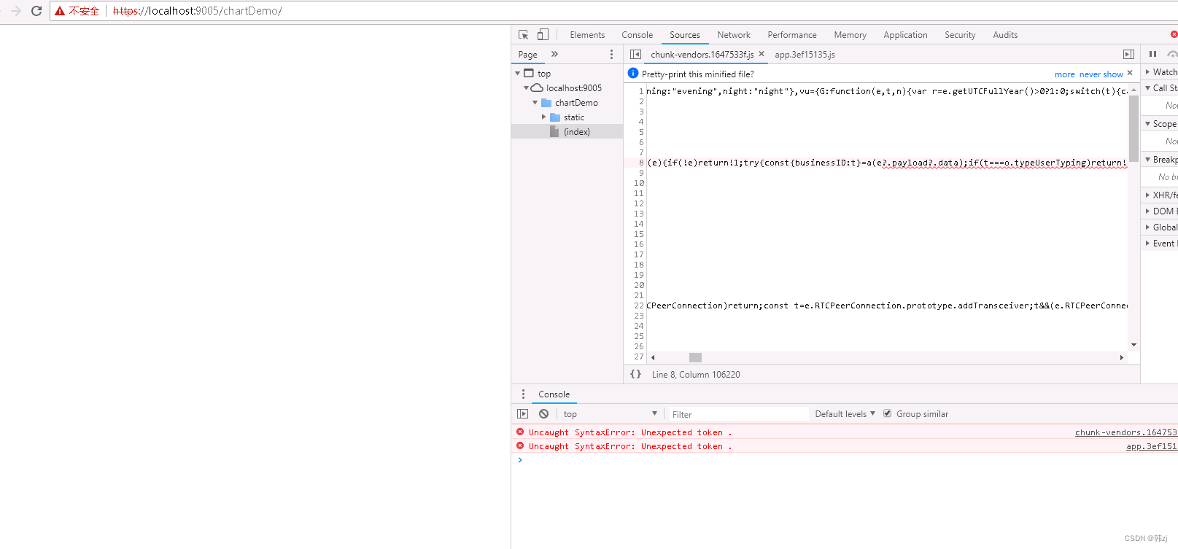Switch to the app.3ef15135.js file tab
This screenshot has width=1178, height=549.
point(805,55)
